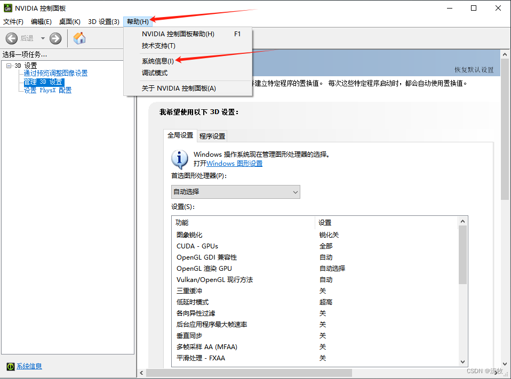Choose NVIDIA 控制面板帮助(H) menu entry
The height and width of the screenshot is (379, 511).
coord(188,34)
